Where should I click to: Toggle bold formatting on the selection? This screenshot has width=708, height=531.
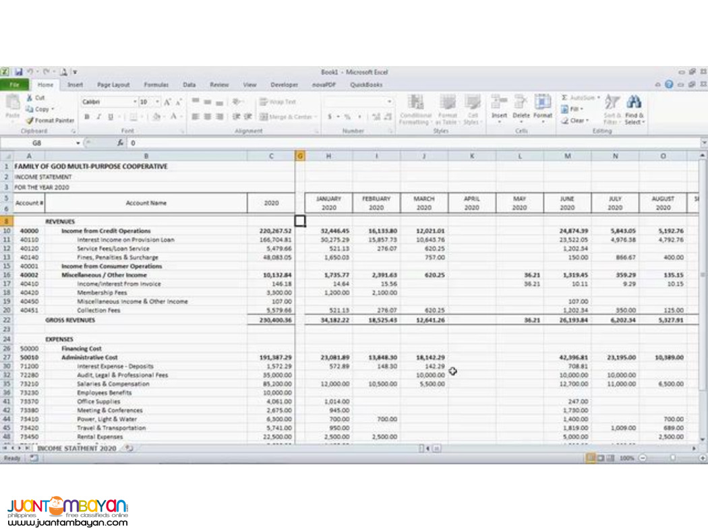click(88, 116)
